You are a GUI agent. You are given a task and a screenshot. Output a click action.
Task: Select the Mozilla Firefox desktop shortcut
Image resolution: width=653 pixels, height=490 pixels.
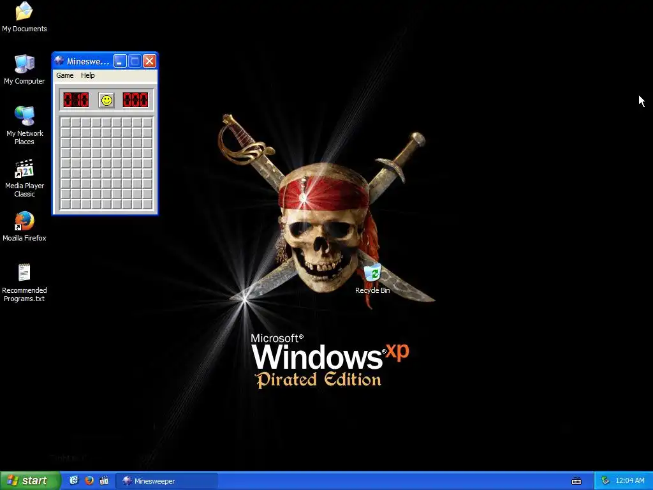(25, 226)
